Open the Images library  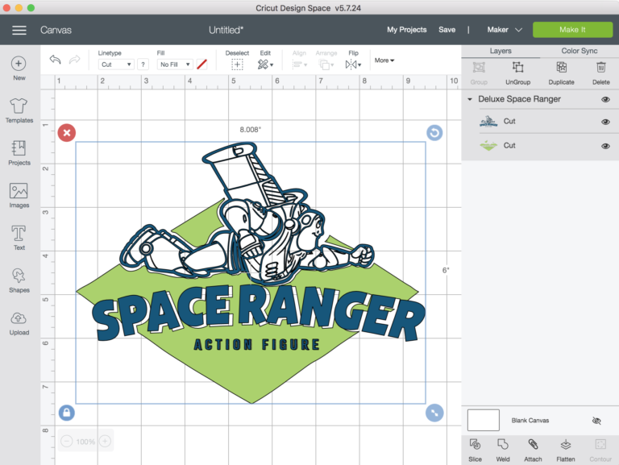[x=19, y=195]
